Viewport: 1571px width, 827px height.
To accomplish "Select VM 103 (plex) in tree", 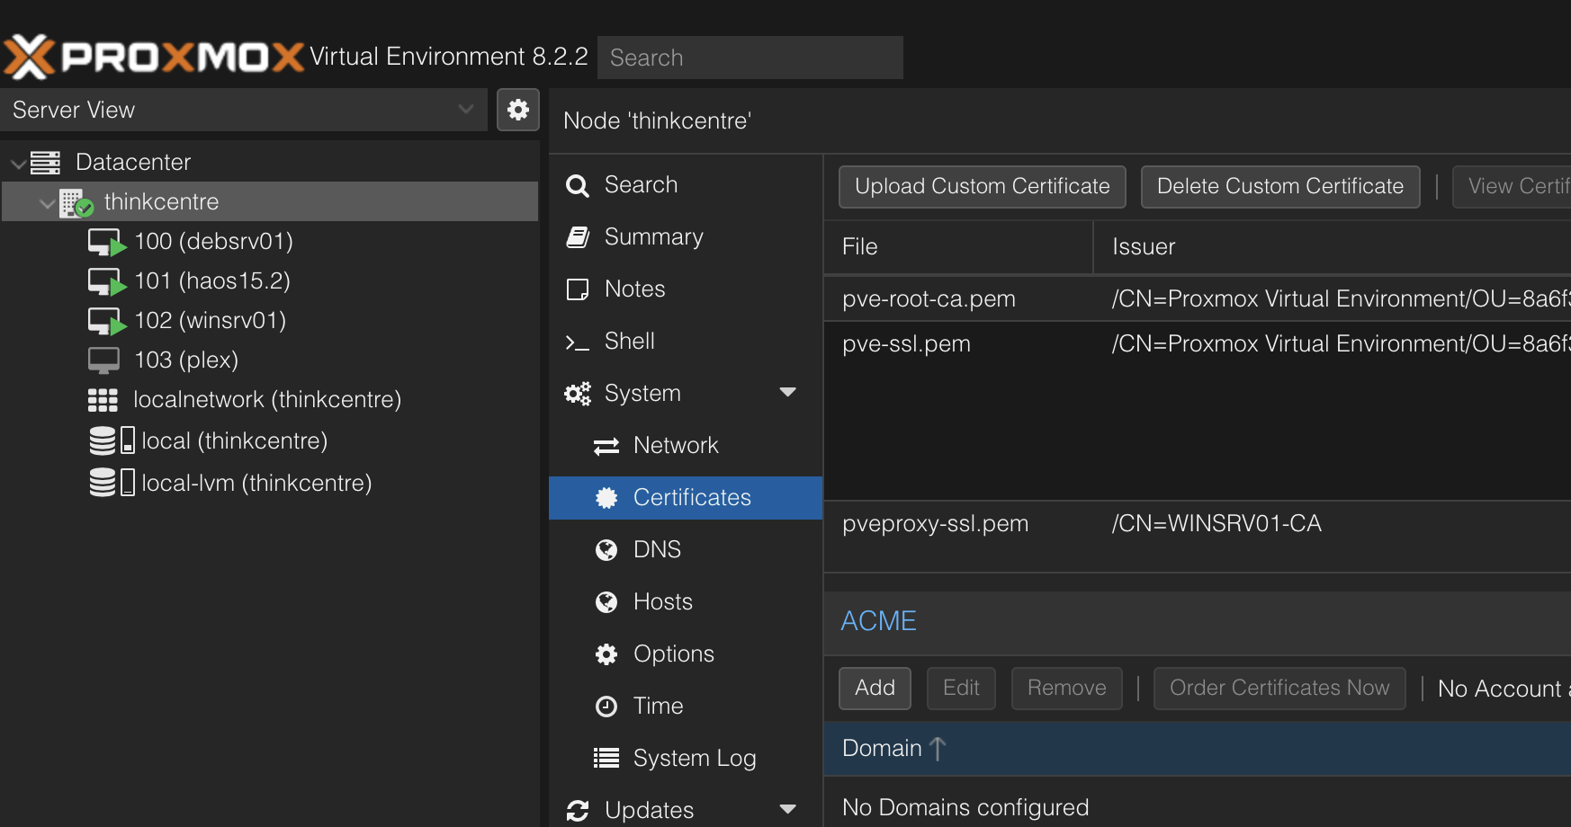I will pos(270,360).
